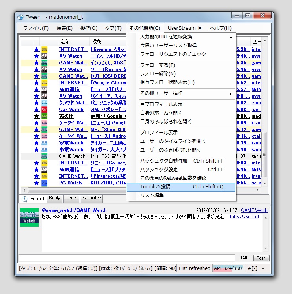Click the Post button
This screenshot has width=292, height=294.
261,258
